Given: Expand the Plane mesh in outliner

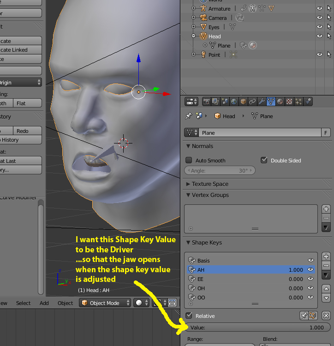Looking at the screenshot, I should (205, 45).
